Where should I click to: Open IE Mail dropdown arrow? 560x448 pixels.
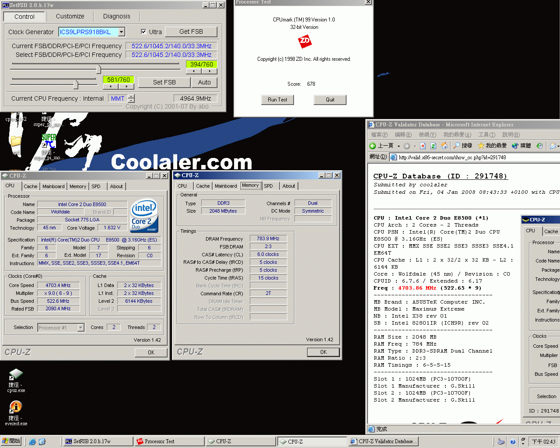pyautogui.click(x=558, y=146)
